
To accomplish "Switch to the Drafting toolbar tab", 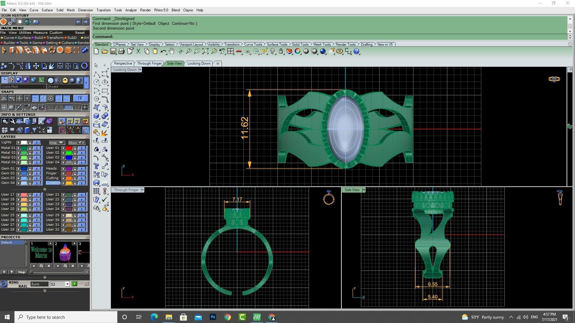I will 367,45.
